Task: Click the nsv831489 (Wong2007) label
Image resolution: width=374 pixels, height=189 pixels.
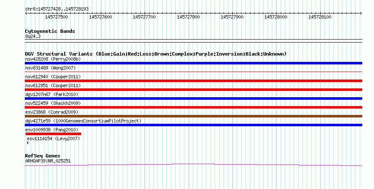Action: point(50,68)
